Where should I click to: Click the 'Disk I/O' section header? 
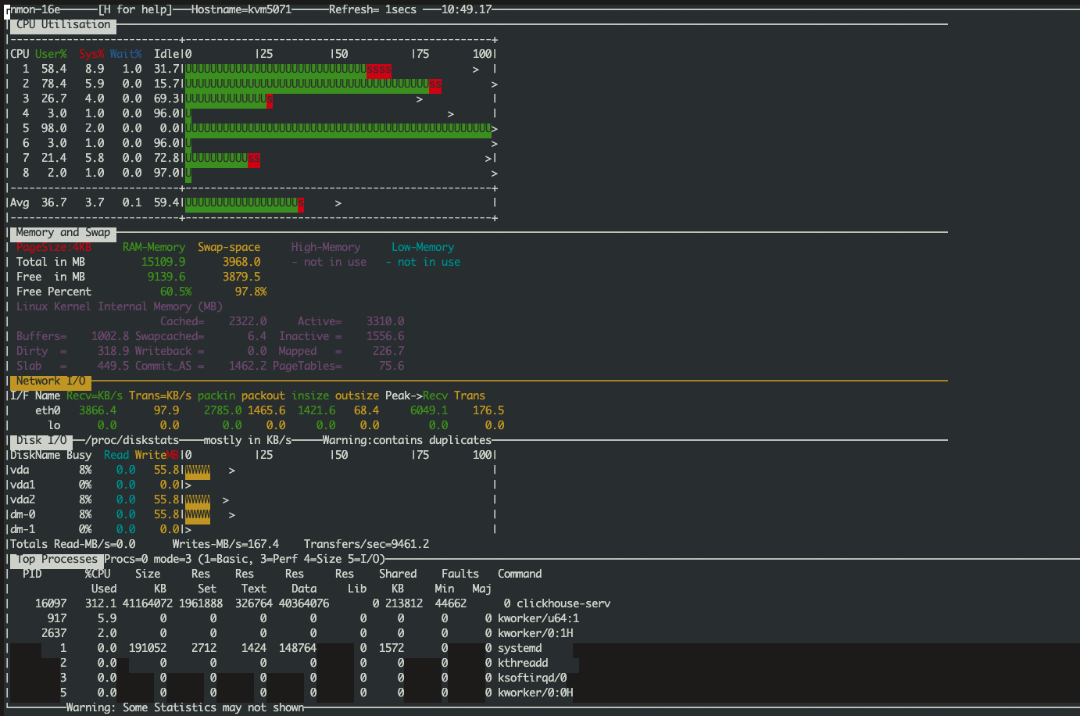[41, 441]
